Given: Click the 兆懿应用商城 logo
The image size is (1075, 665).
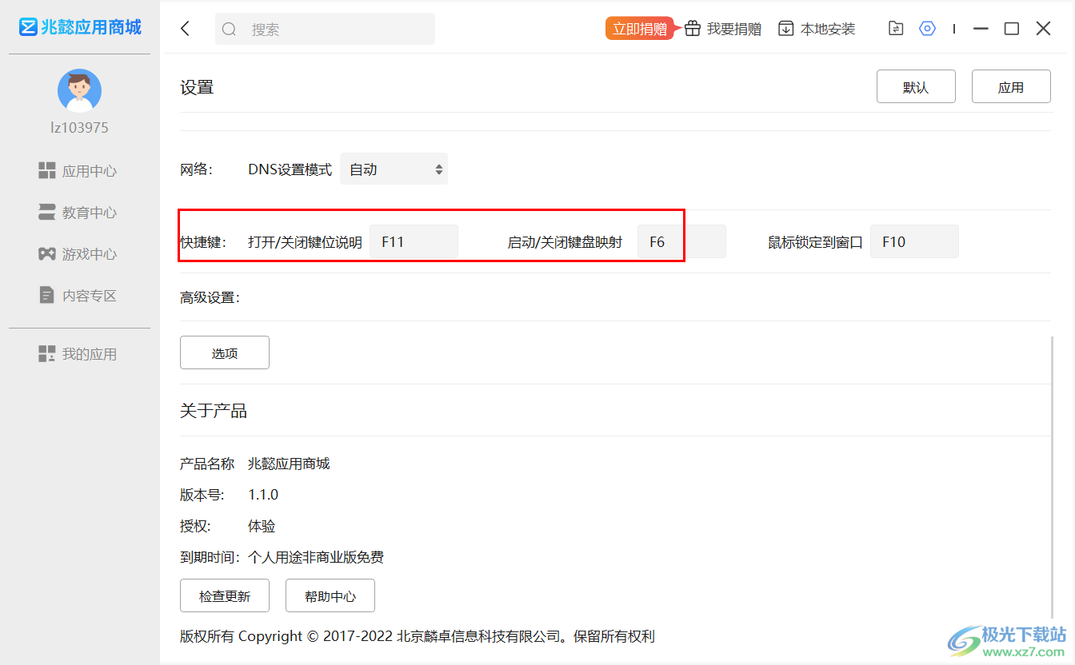Looking at the screenshot, I should point(80,27).
